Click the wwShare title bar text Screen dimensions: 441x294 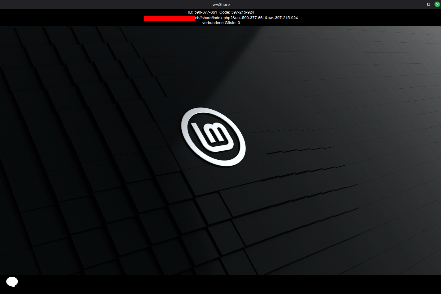click(x=221, y=4)
